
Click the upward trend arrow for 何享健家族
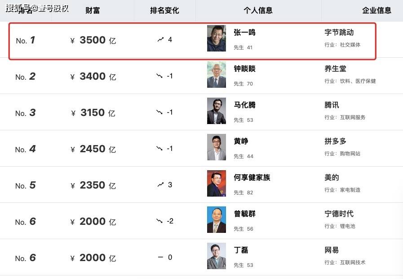click(160, 185)
